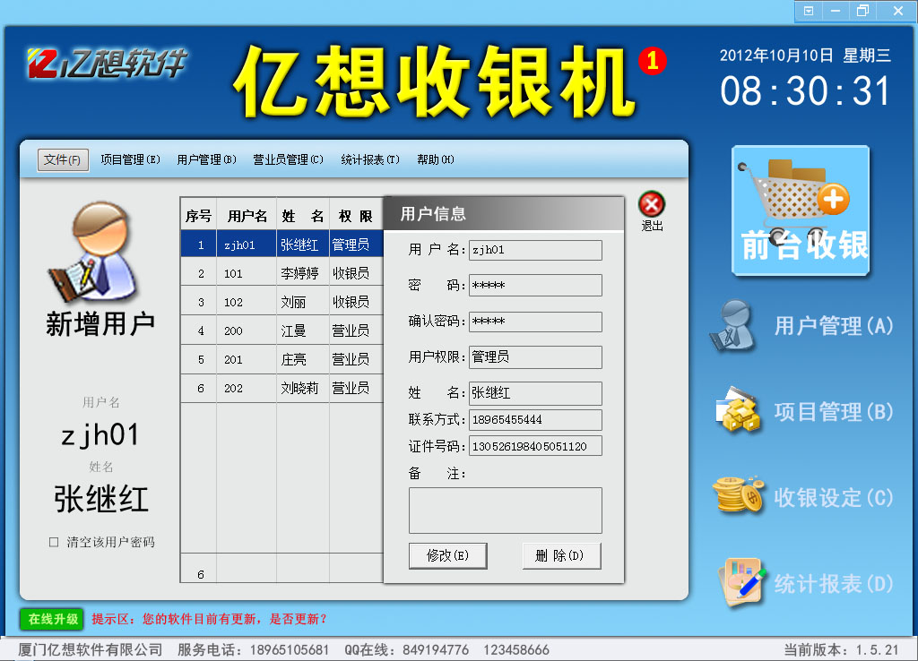Click the update prompt text 您的软件目前有更新
The height and width of the screenshot is (661, 918).
(x=201, y=619)
